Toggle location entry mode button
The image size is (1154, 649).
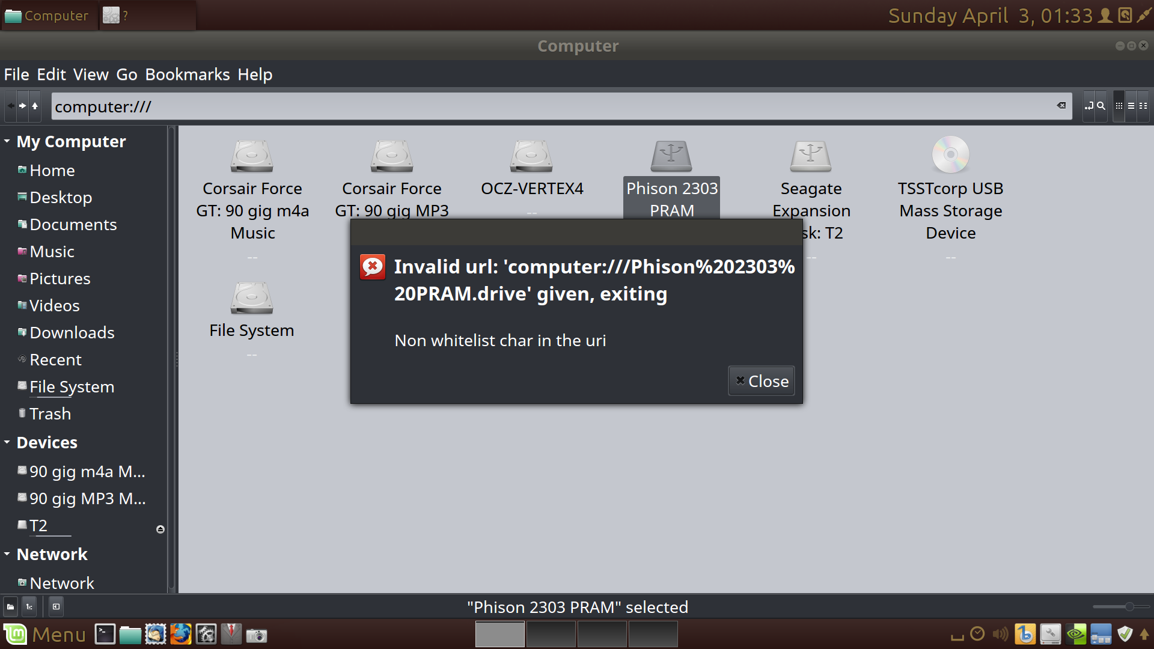pos(1088,106)
